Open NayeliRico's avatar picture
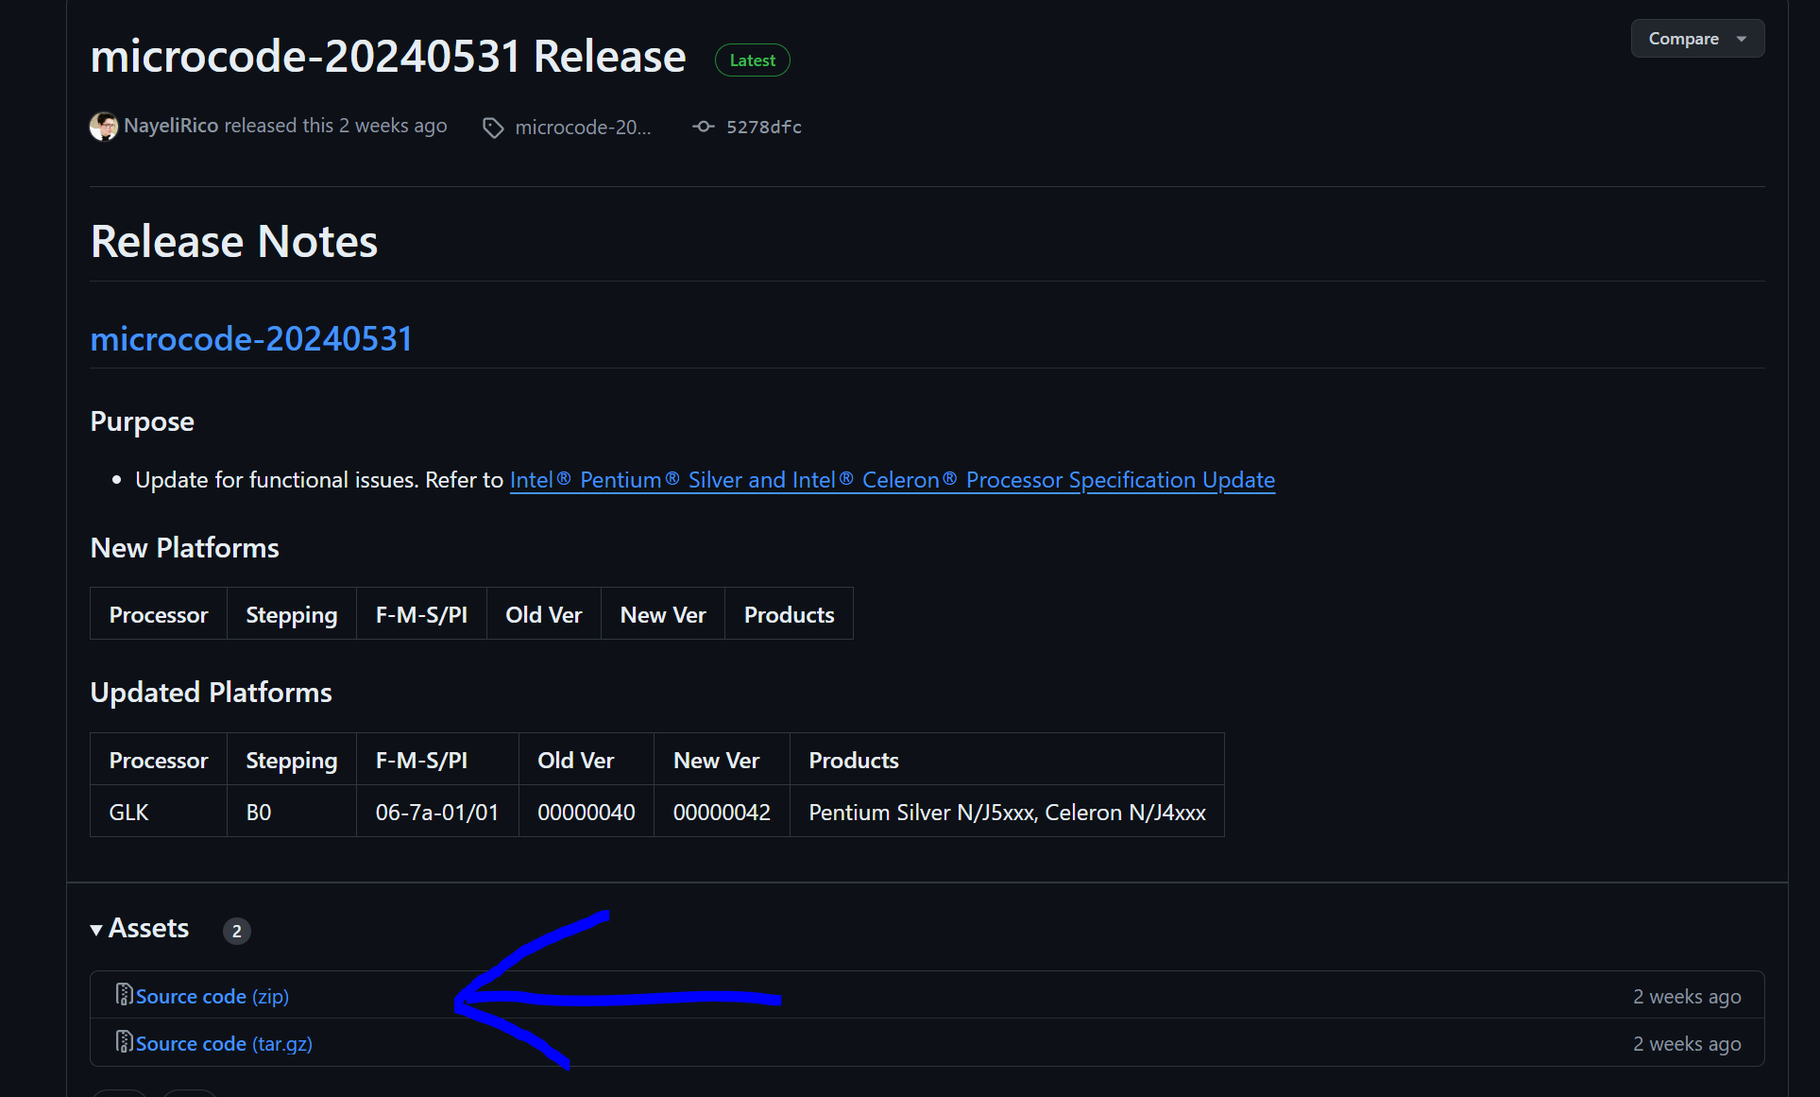The width and height of the screenshot is (1820, 1097). [104, 127]
